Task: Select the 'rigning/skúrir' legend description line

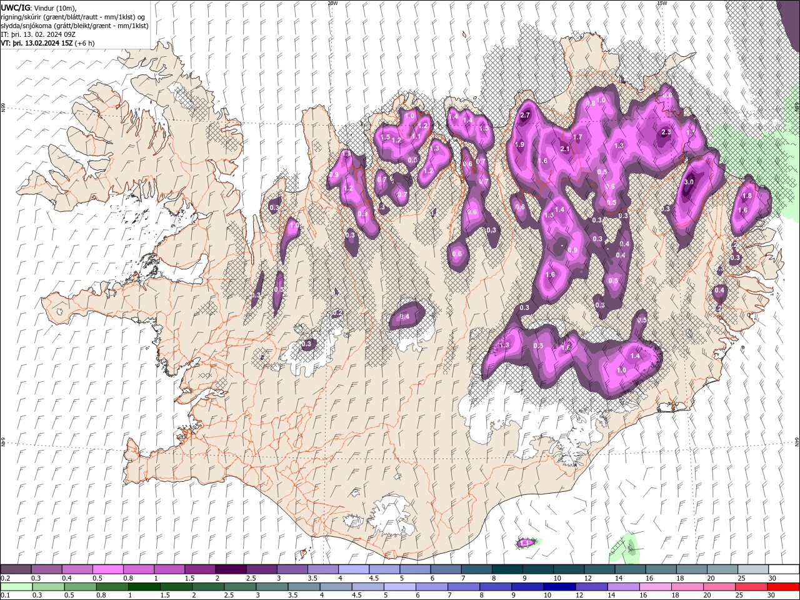Action: (x=73, y=17)
